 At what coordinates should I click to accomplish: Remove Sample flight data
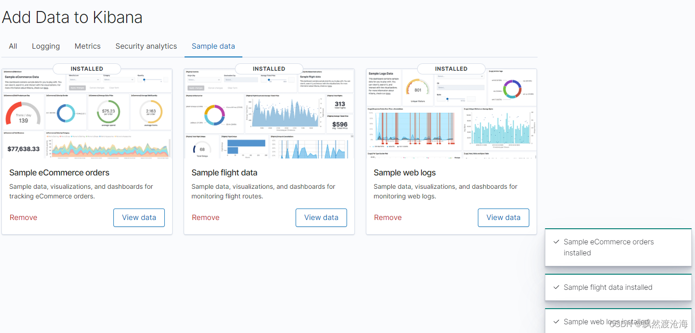[206, 218]
